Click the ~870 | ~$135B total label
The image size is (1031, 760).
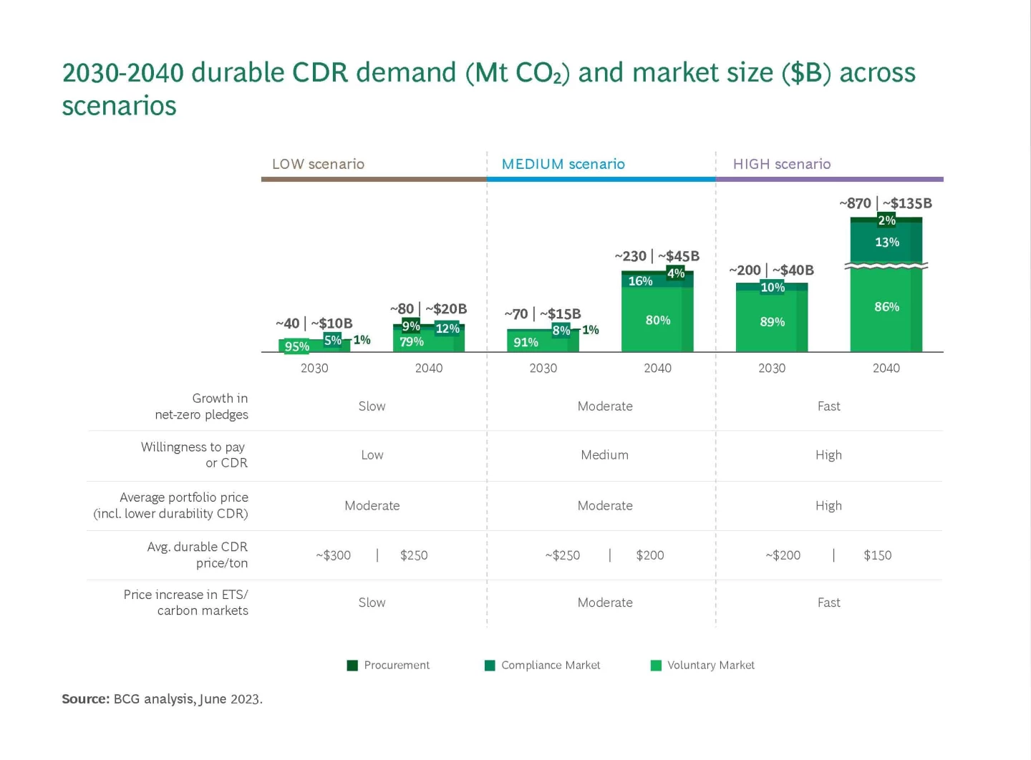(886, 203)
